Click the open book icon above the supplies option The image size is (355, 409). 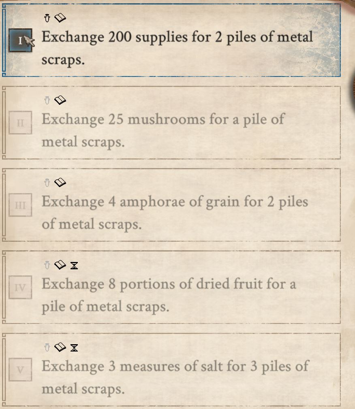60,18
